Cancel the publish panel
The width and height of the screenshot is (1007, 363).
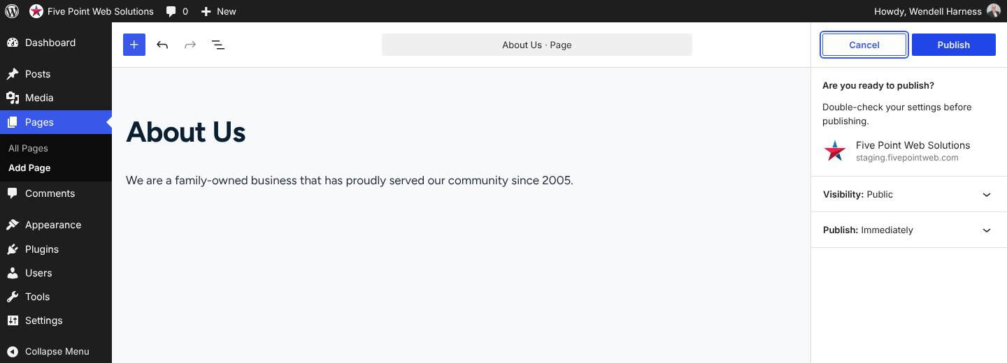pyautogui.click(x=864, y=45)
